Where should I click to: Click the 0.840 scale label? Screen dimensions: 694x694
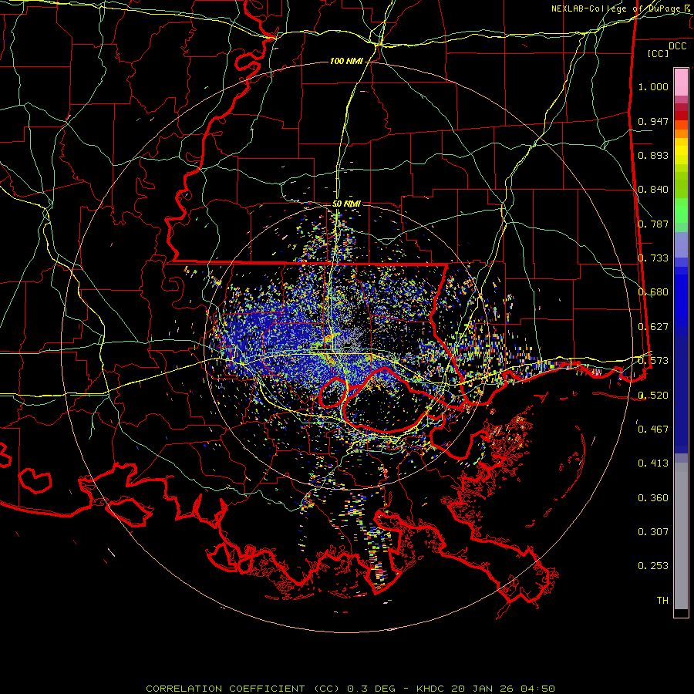(x=653, y=190)
